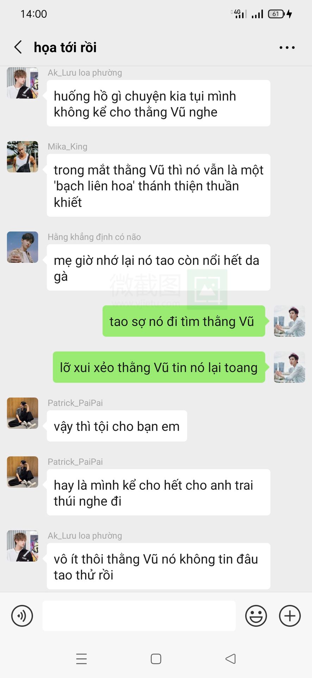Tap message 'mẹ giờ nhớ lại nó'

pos(158,268)
